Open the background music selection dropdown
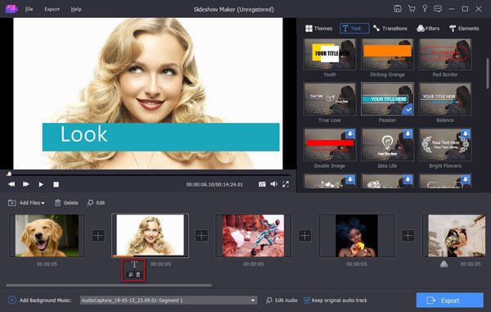 point(169,300)
